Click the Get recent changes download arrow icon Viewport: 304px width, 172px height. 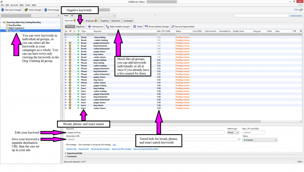pos(2,10)
